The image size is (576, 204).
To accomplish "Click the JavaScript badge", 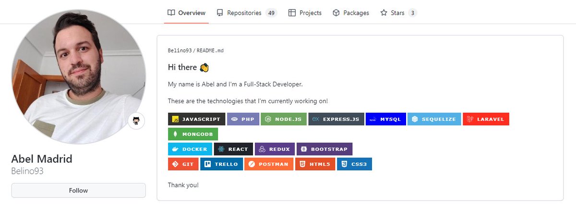I will [x=197, y=119].
